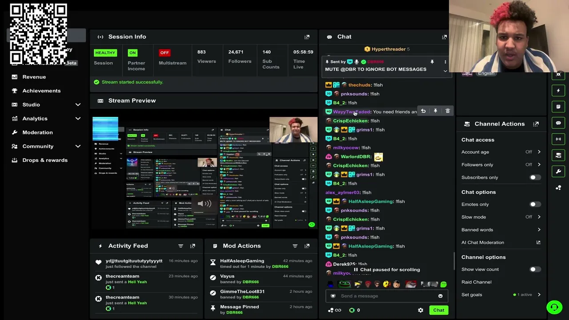
Task: Pop out the Session Info panel
Action: tap(307, 37)
